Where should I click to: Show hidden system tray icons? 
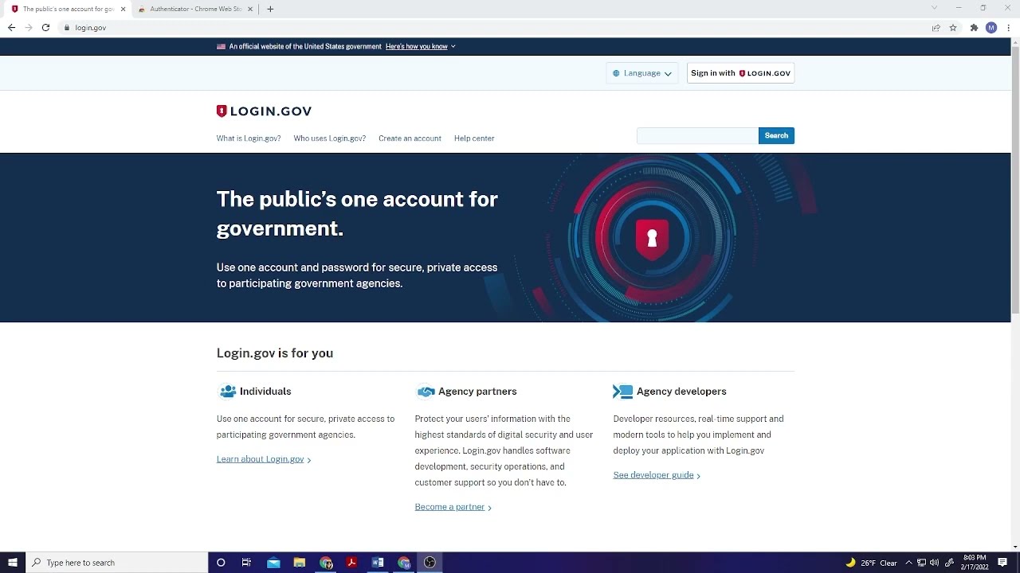(x=908, y=563)
